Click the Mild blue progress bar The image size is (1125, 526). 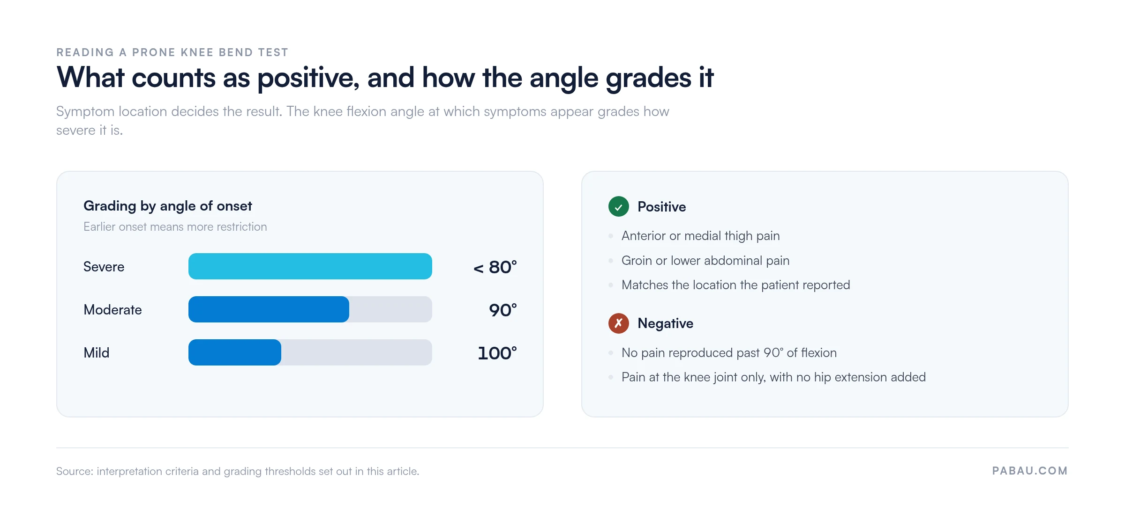(310, 352)
